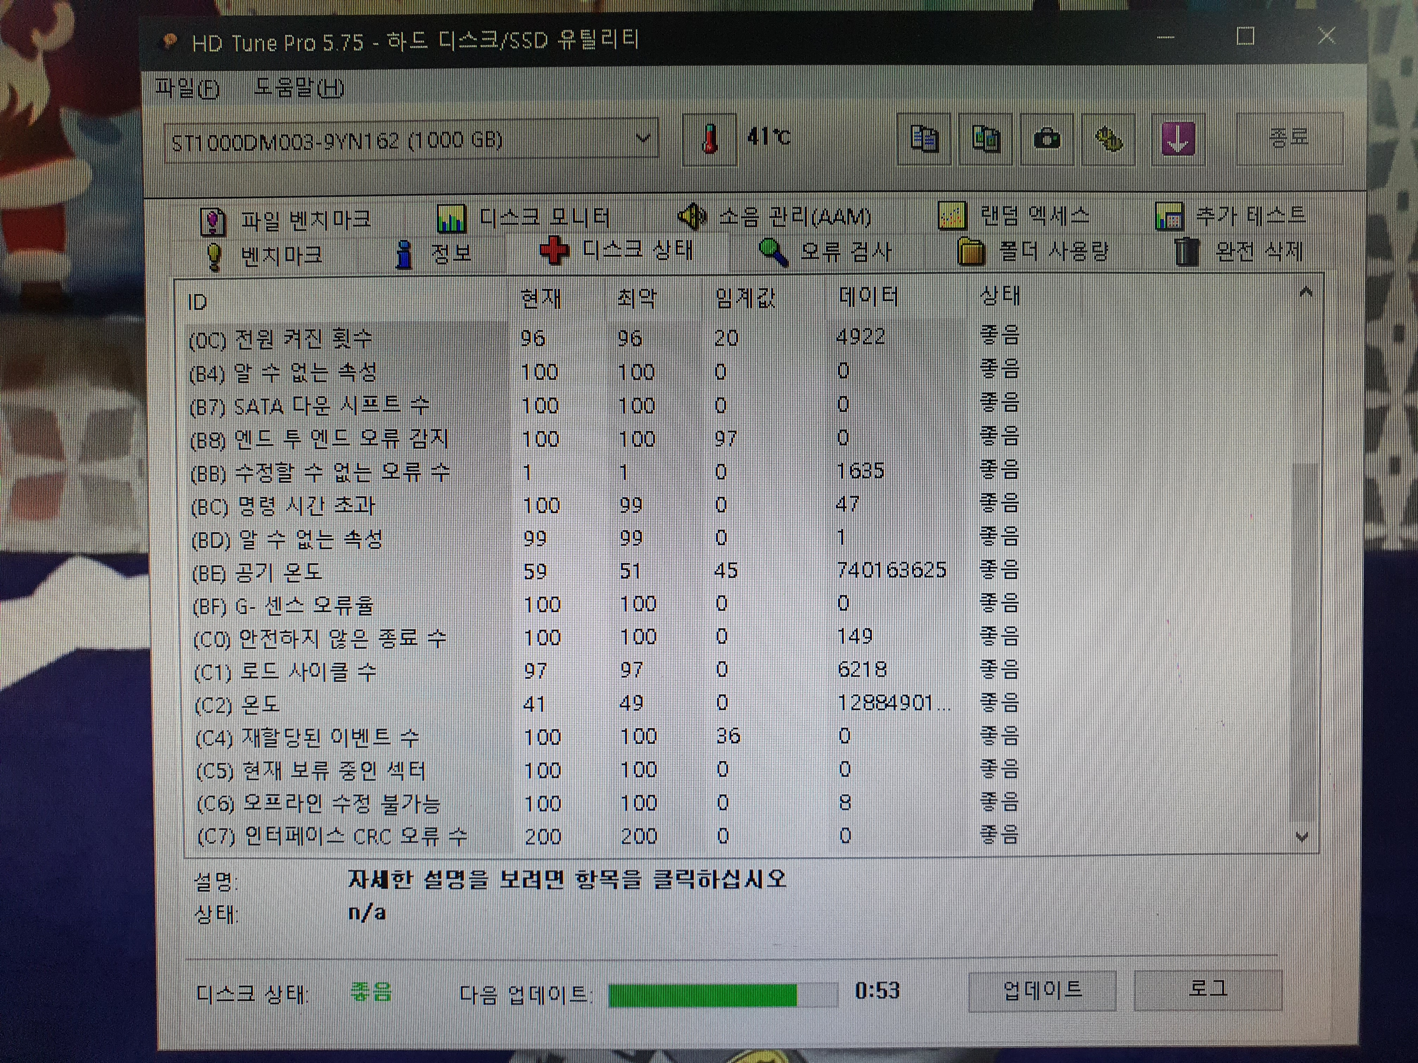Select the (C5) 현재 보류 중인 섹터 row
The image size is (1418, 1063).
[x=737, y=770]
